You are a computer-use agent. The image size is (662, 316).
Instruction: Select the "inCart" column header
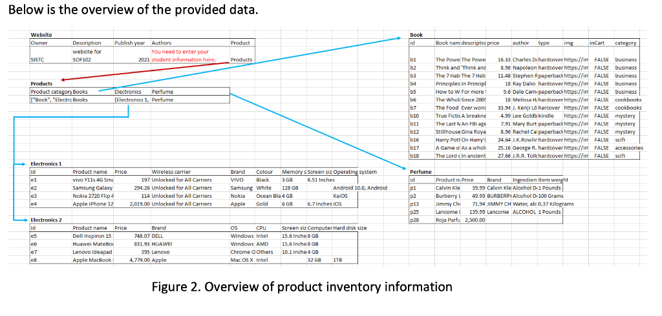pyautogui.click(x=597, y=43)
